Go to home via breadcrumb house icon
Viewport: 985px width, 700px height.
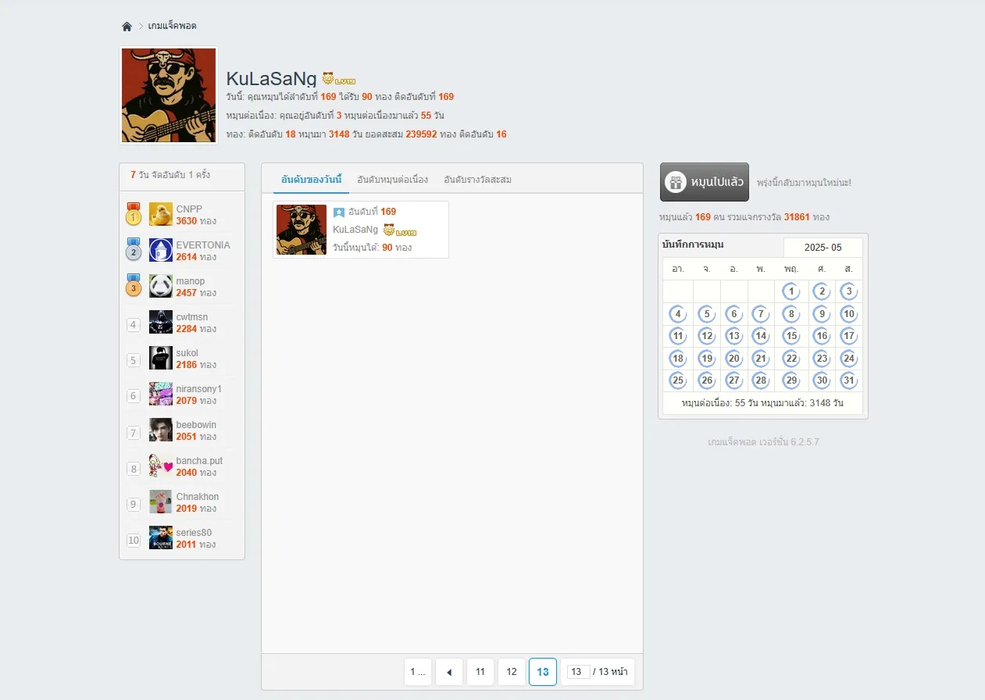click(127, 27)
